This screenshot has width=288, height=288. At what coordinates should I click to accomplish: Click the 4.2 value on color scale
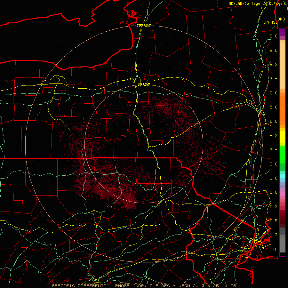tap(274, 136)
